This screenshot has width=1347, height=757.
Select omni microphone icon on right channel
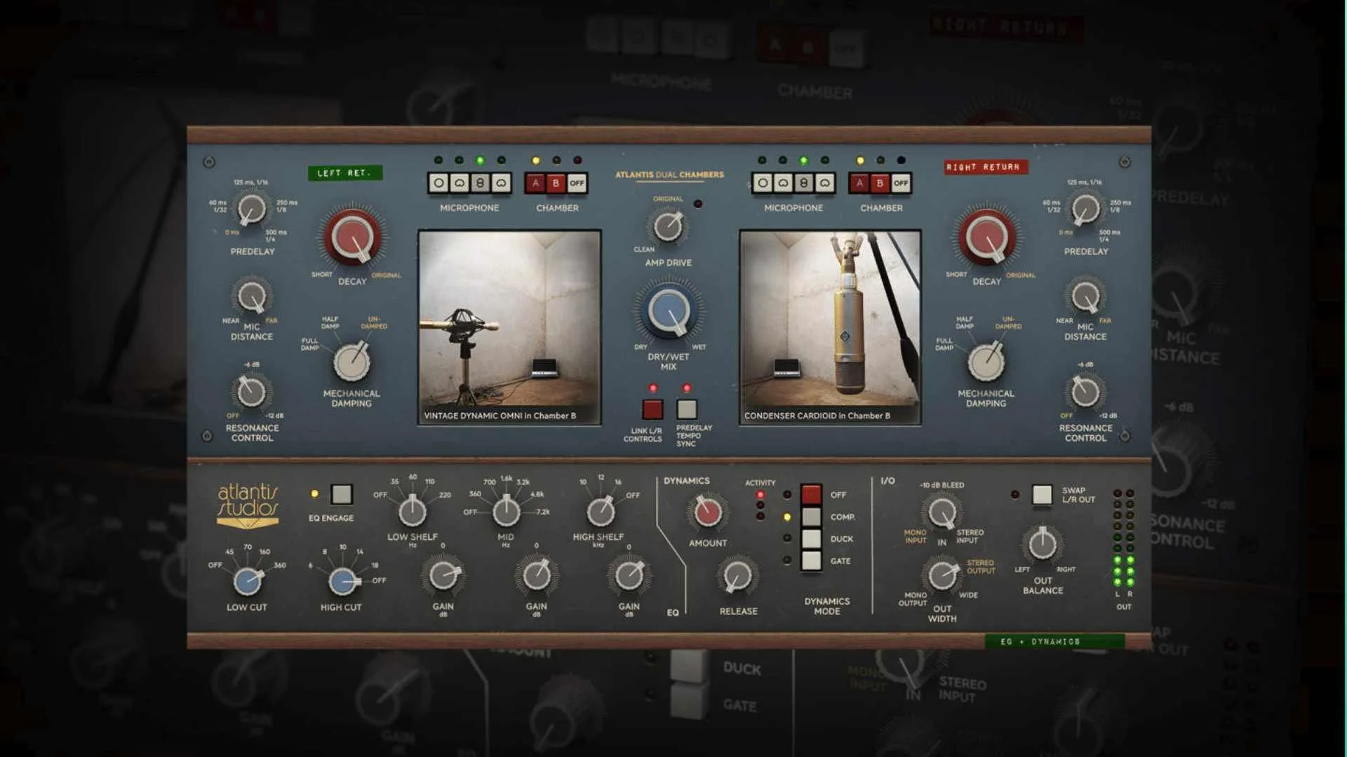point(763,183)
